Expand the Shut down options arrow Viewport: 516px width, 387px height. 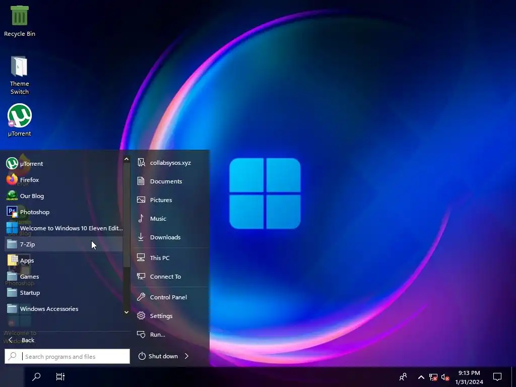pyautogui.click(x=186, y=356)
